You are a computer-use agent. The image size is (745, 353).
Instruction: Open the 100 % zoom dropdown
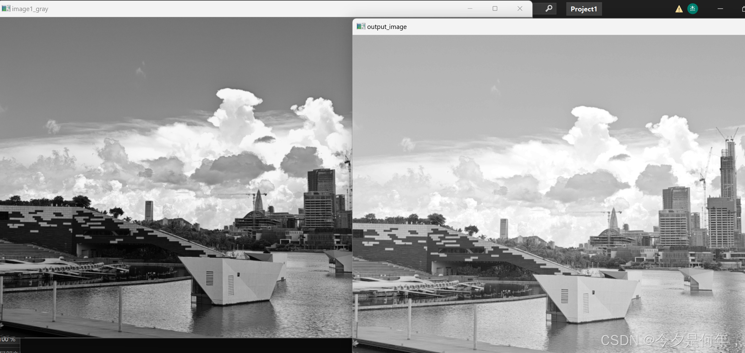point(9,339)
